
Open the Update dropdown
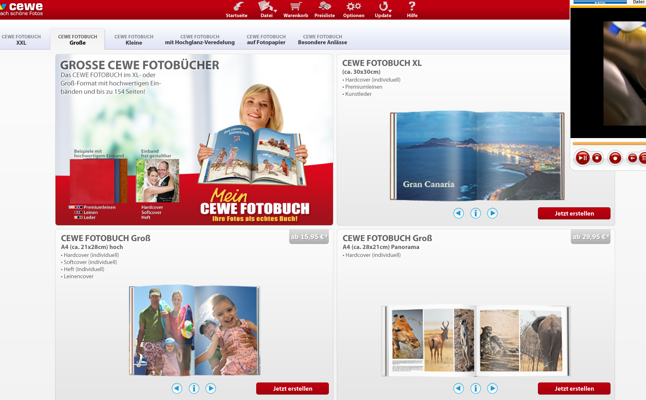pos(383,10)
